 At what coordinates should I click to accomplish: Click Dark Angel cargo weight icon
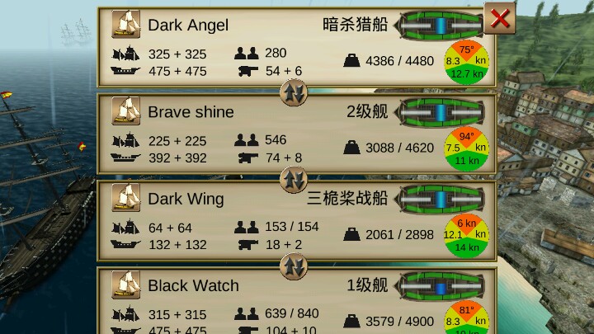point(351,60)
